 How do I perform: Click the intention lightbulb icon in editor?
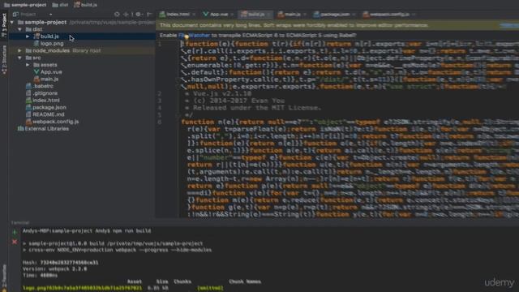(x=187, y=36)
